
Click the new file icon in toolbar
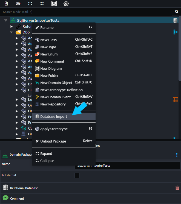point(6,4)
